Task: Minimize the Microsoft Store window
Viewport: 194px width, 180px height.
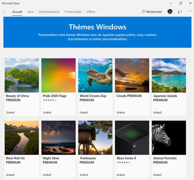Action: [171, 3]
